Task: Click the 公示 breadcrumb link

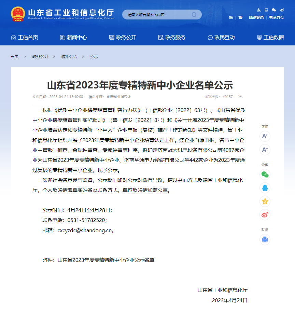Action: (94, 57)
